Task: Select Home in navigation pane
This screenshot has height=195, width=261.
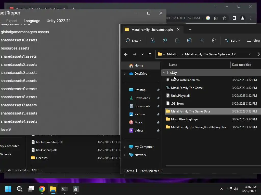Action: pyautogui.click(x=141, y=66)
